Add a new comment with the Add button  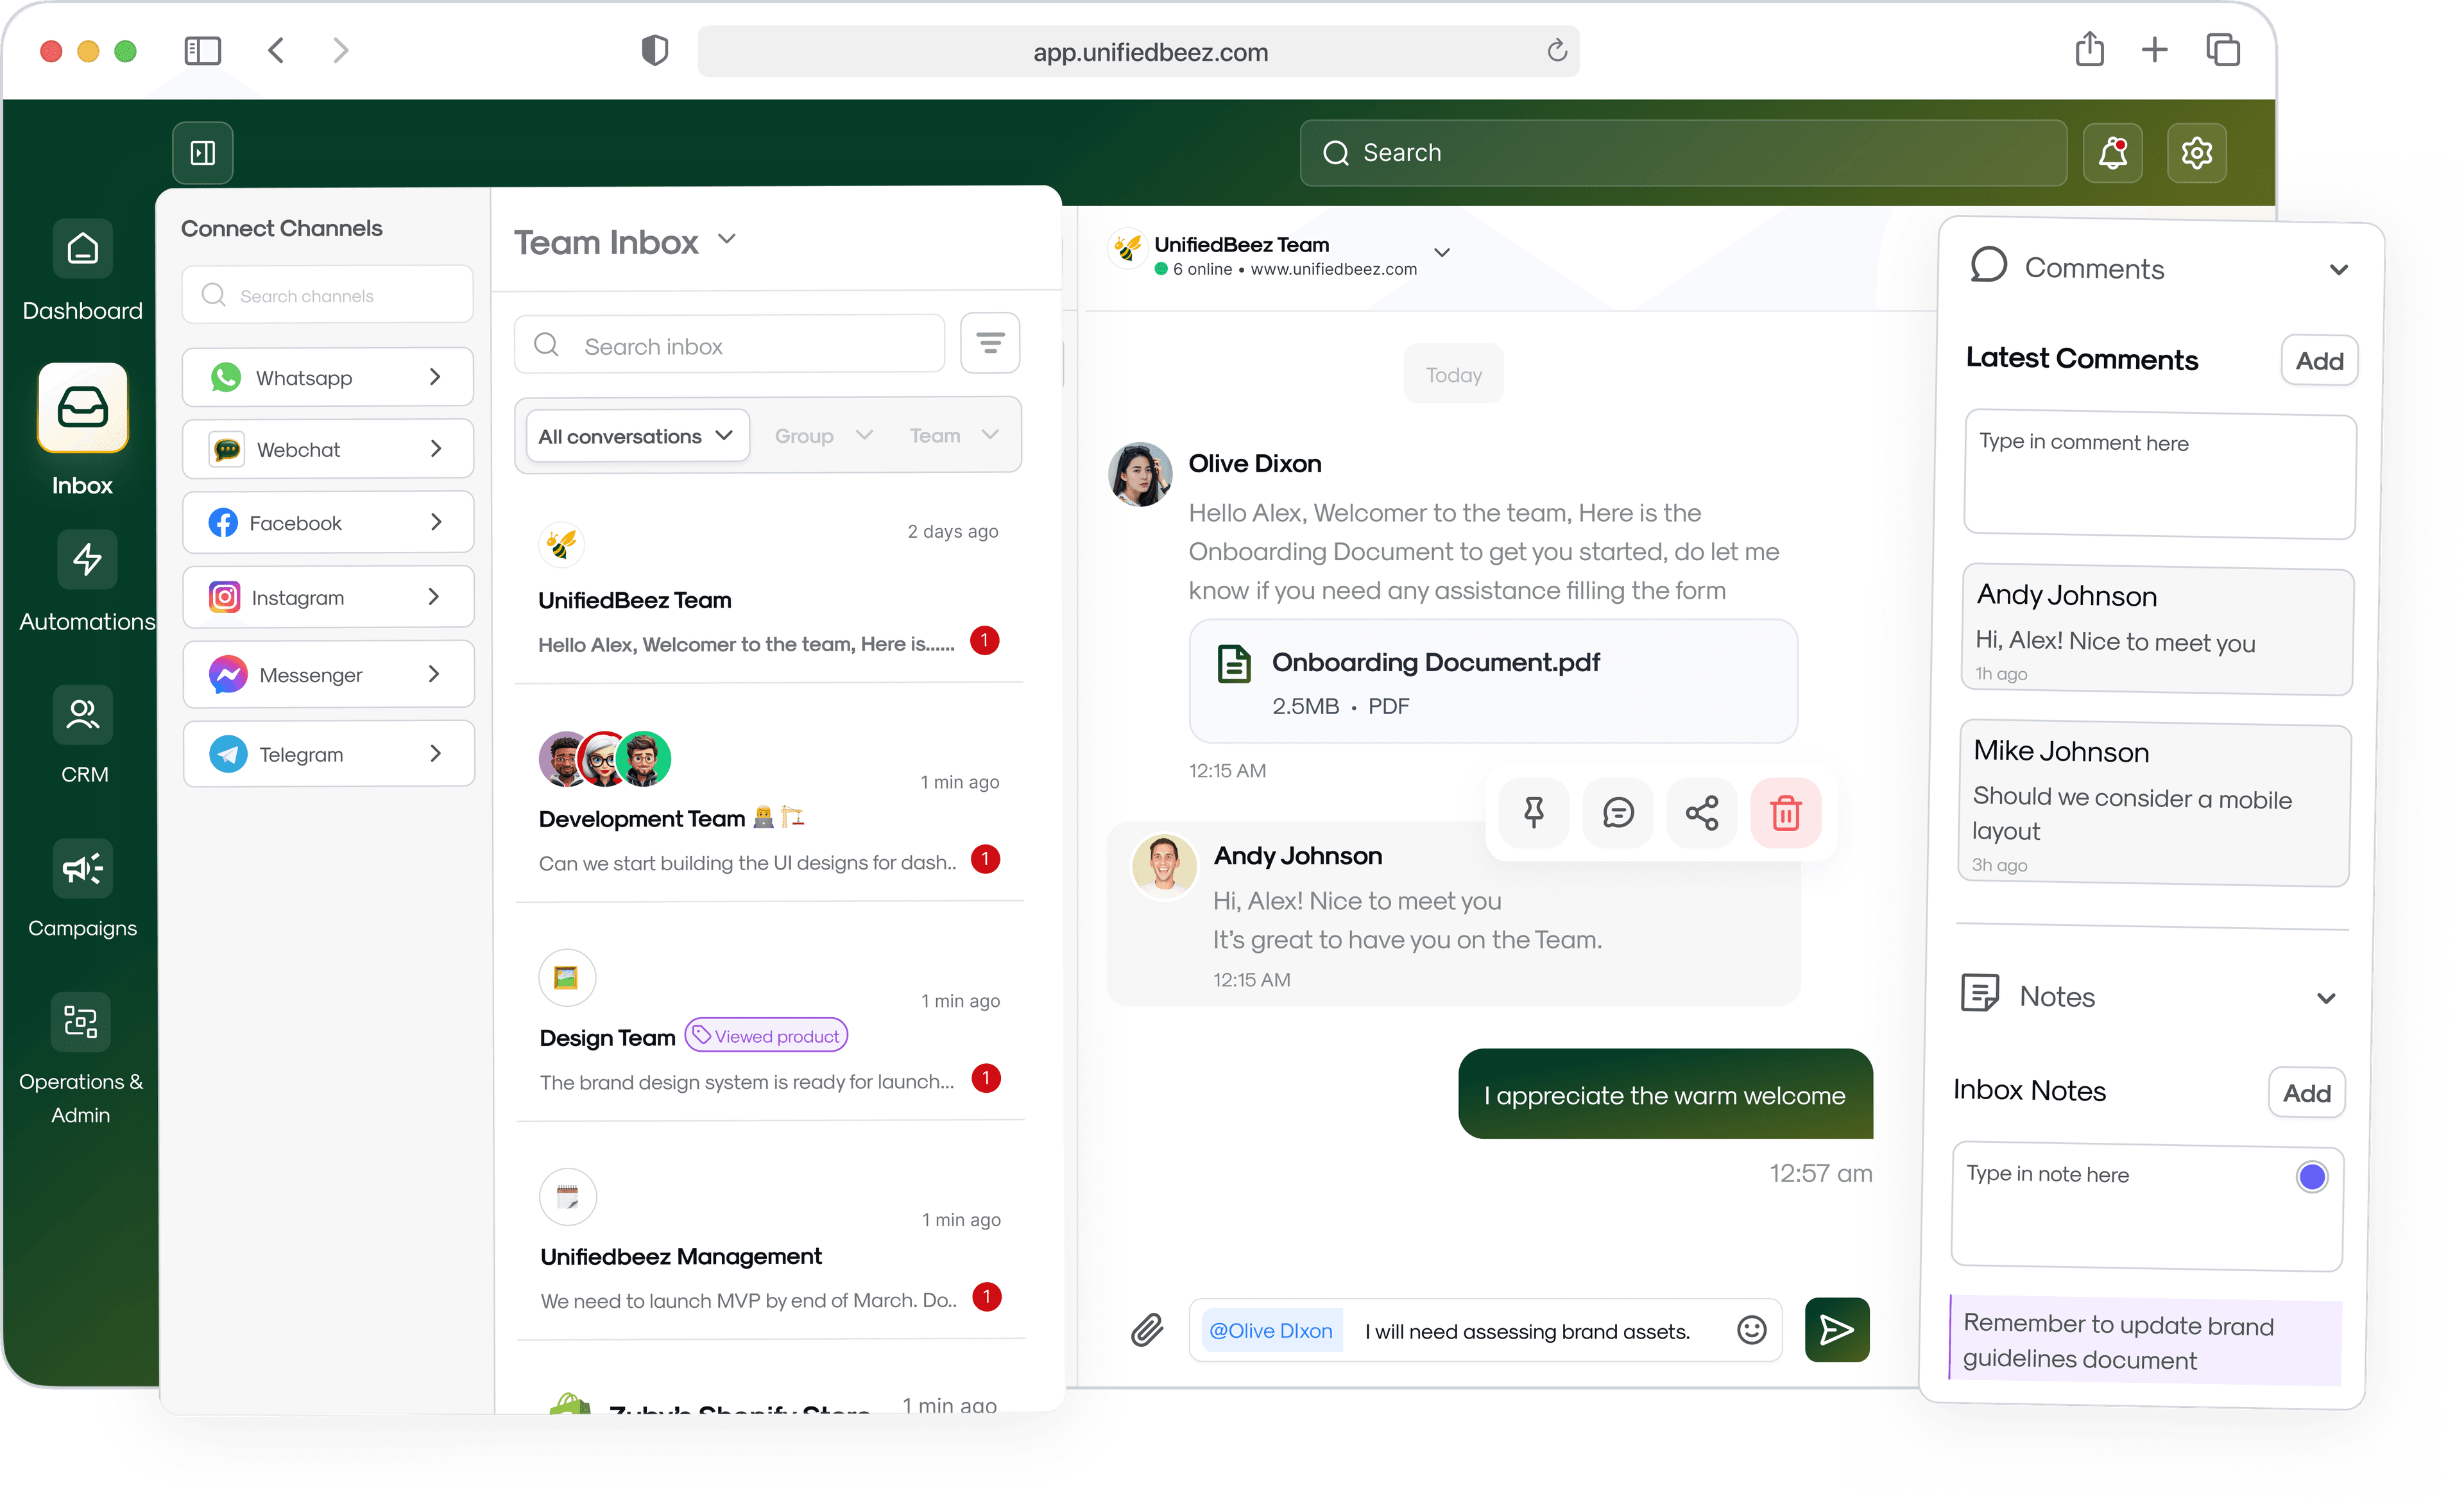(2319, 360)
